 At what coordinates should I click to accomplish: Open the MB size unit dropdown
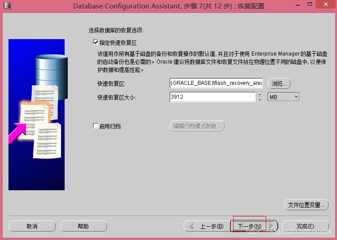coord(284,97)
